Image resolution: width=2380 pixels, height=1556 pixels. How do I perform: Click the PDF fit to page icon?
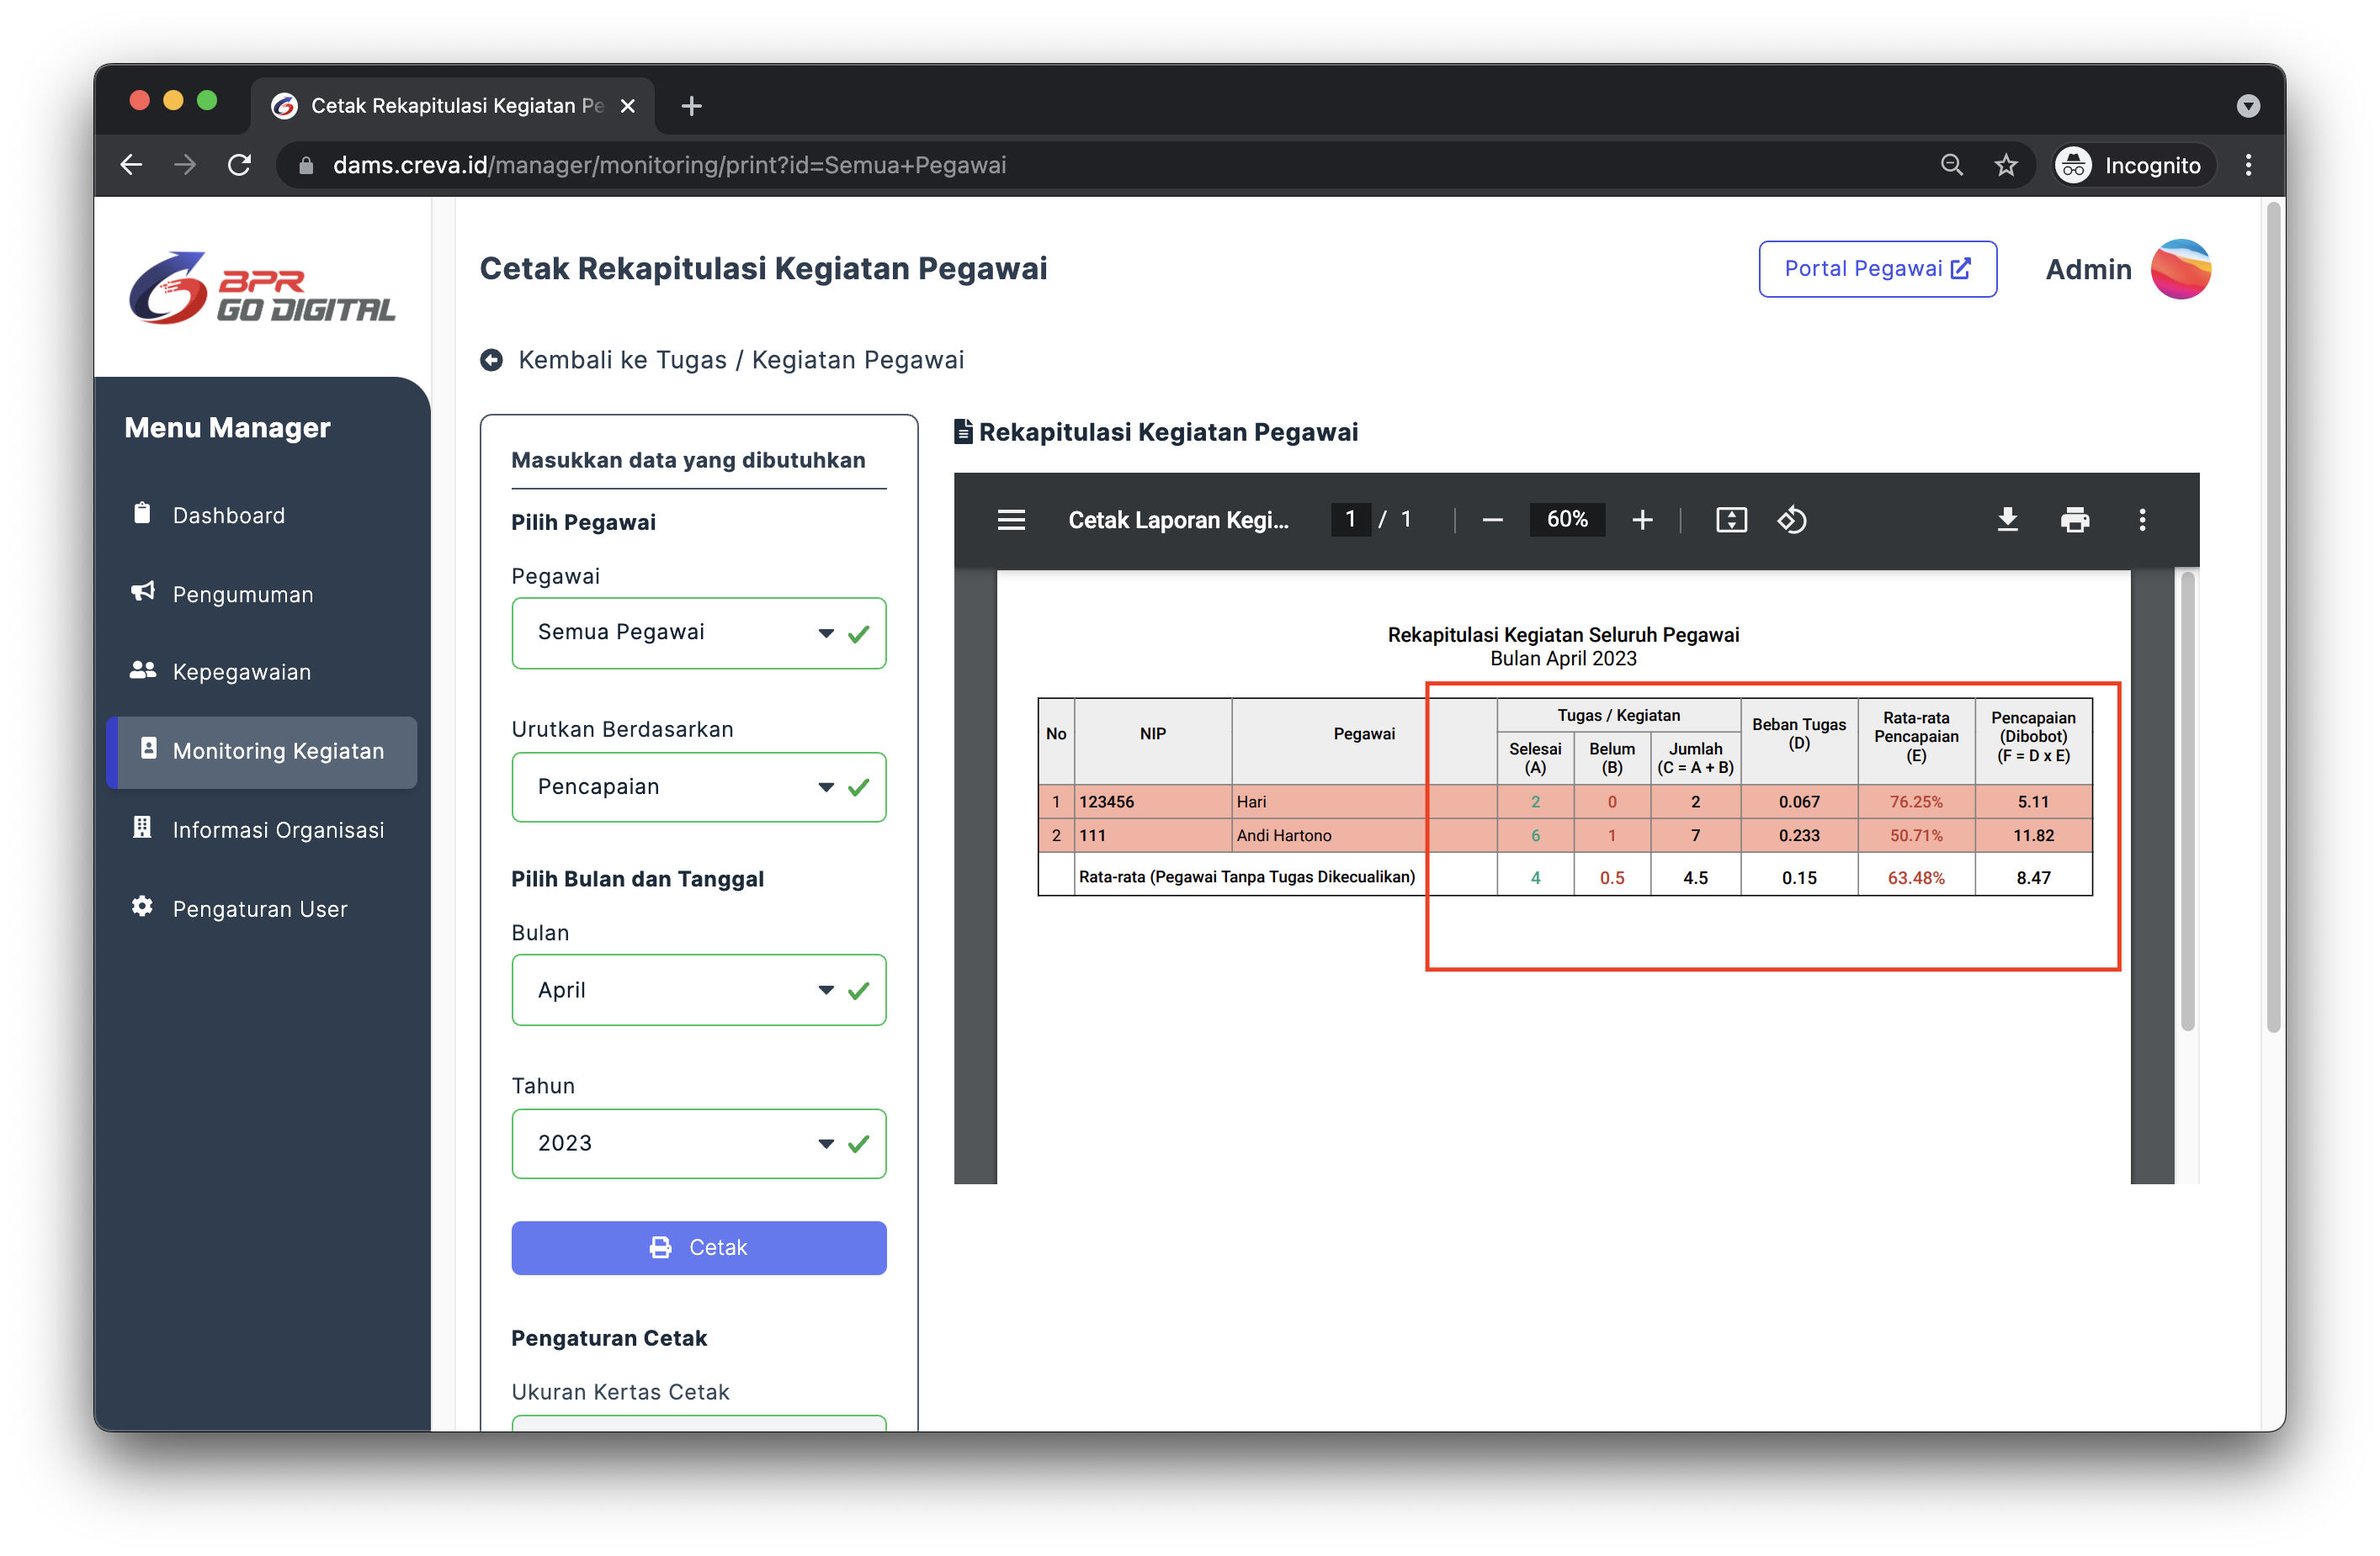tap(1731, 520)
